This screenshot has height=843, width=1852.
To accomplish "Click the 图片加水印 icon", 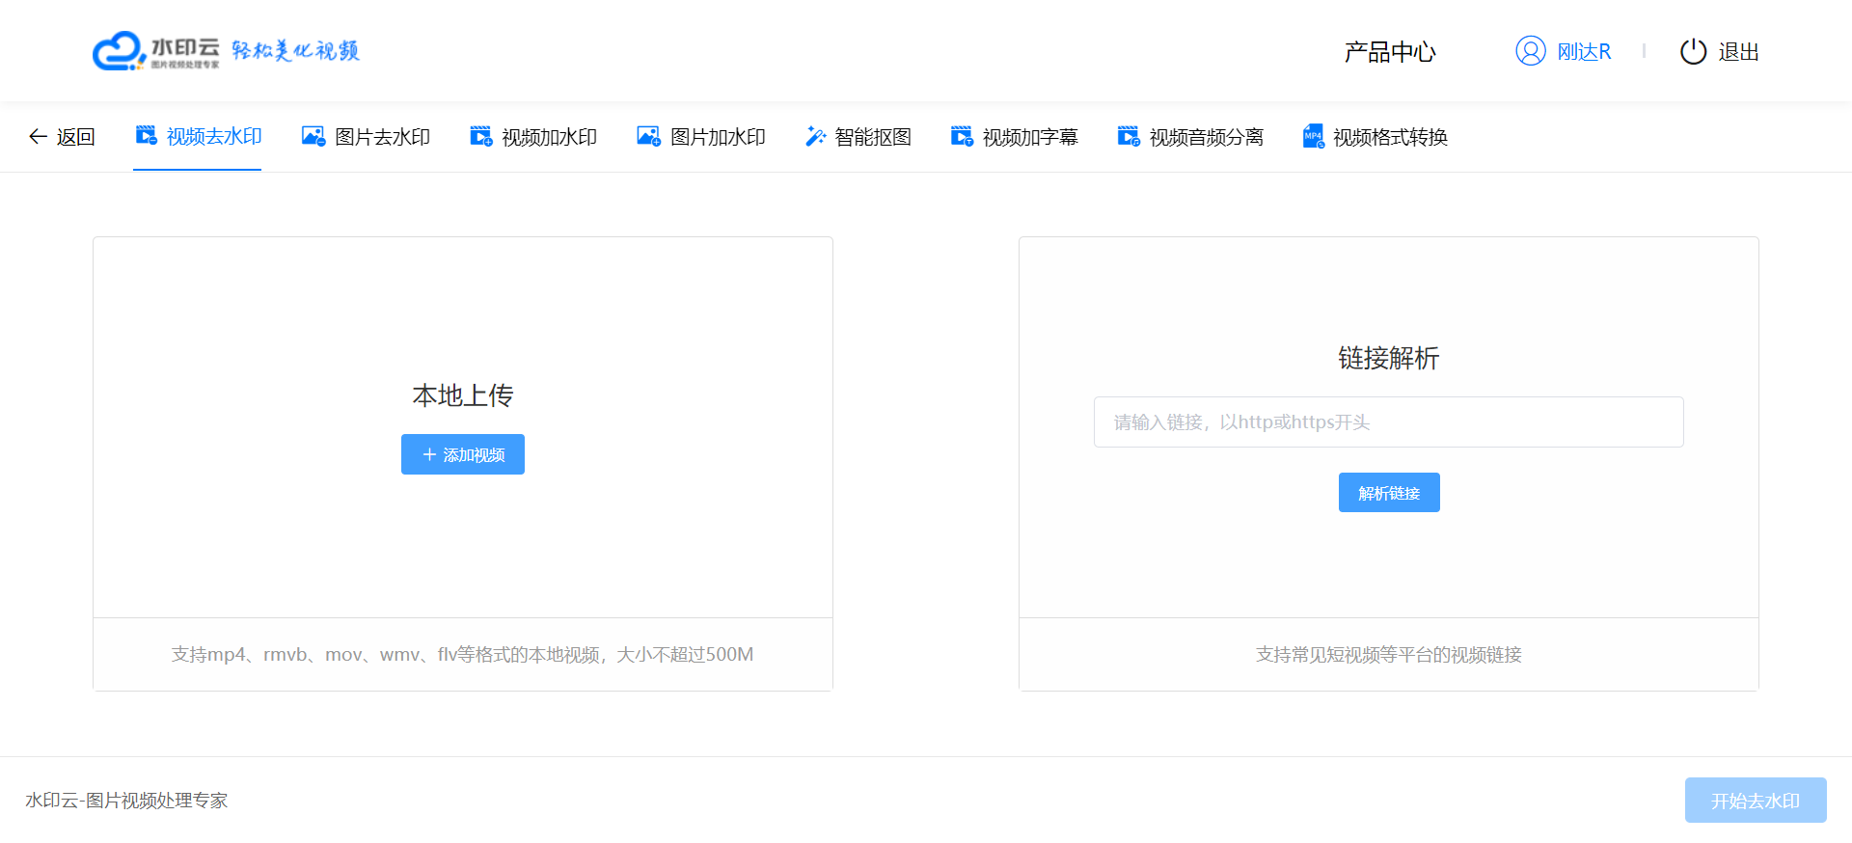I will (648, 136).
